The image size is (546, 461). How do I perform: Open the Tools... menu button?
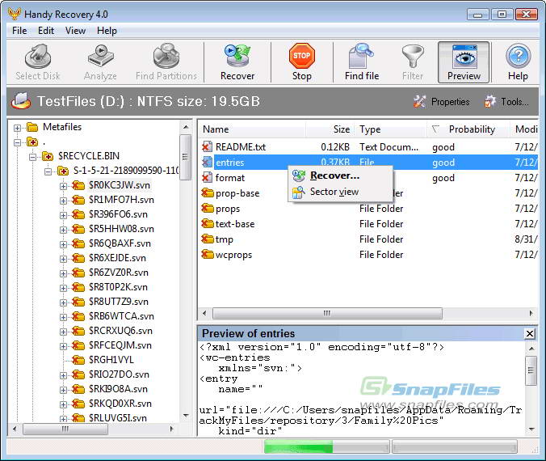pyautogui.click(x=506, y=101)
